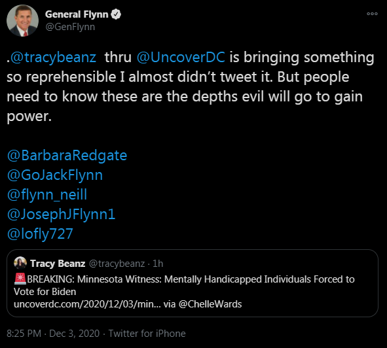The image size is (387, 348).
Task: Click the 1h timestamp of quoted tweet
Action: [158, 264]
